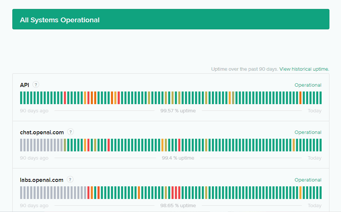The width and height of the screenshot is (341, 212).
Task: Select the 99.57 % uptime value
Action: click(x=178, y=110)
